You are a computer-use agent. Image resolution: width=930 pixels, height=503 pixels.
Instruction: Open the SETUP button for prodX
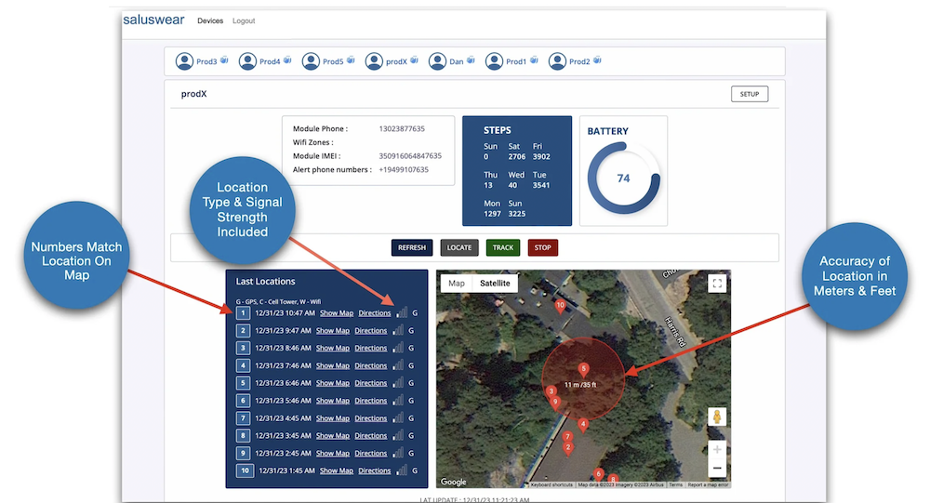[749, 94]
